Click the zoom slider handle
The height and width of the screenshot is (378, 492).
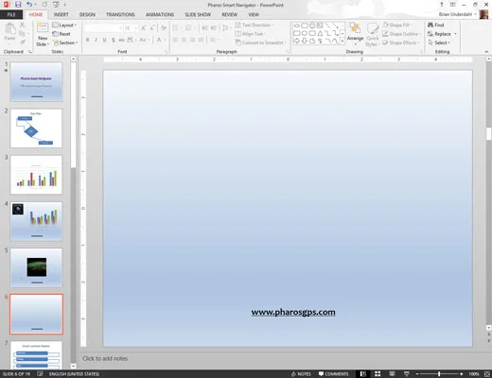[x=439, y=374]
